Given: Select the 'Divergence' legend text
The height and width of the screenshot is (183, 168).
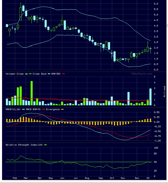Looking at the screenshot, I should [53, 109].
